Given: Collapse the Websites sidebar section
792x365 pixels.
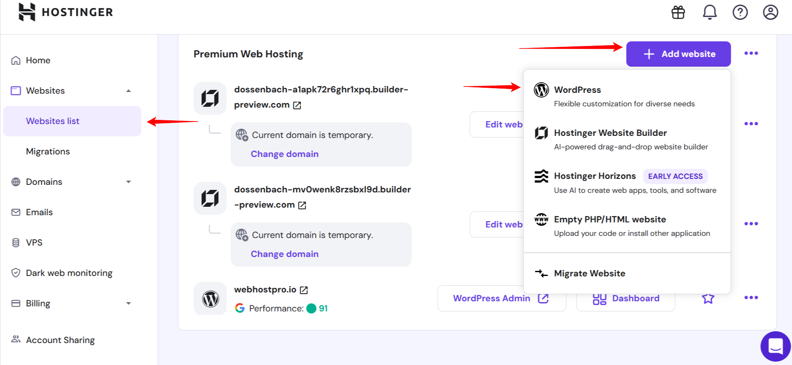Looking at the screenshot, I should pyautogui.click(x=128, y=91).
